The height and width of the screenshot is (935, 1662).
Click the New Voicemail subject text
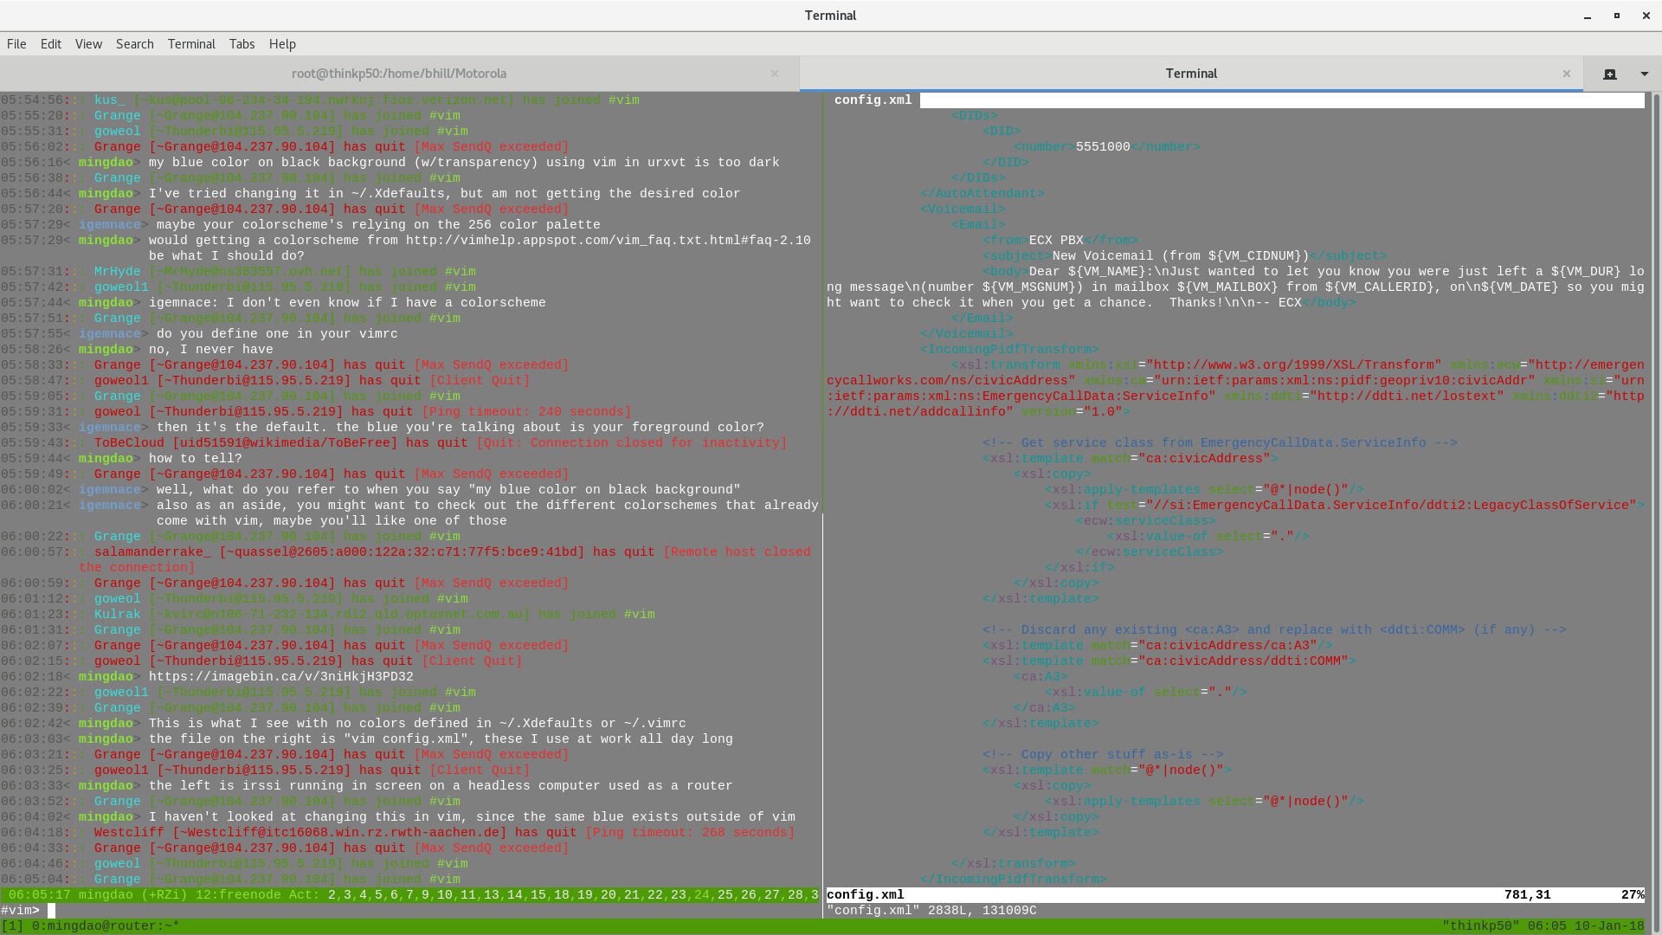[x=1181, y=256]
